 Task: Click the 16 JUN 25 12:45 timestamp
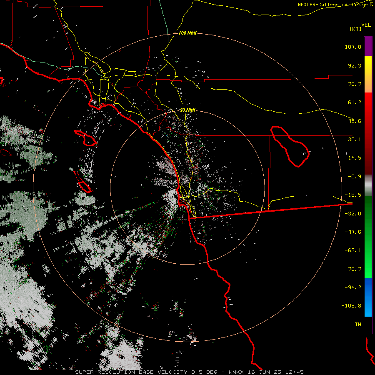[x=277, y=372]
